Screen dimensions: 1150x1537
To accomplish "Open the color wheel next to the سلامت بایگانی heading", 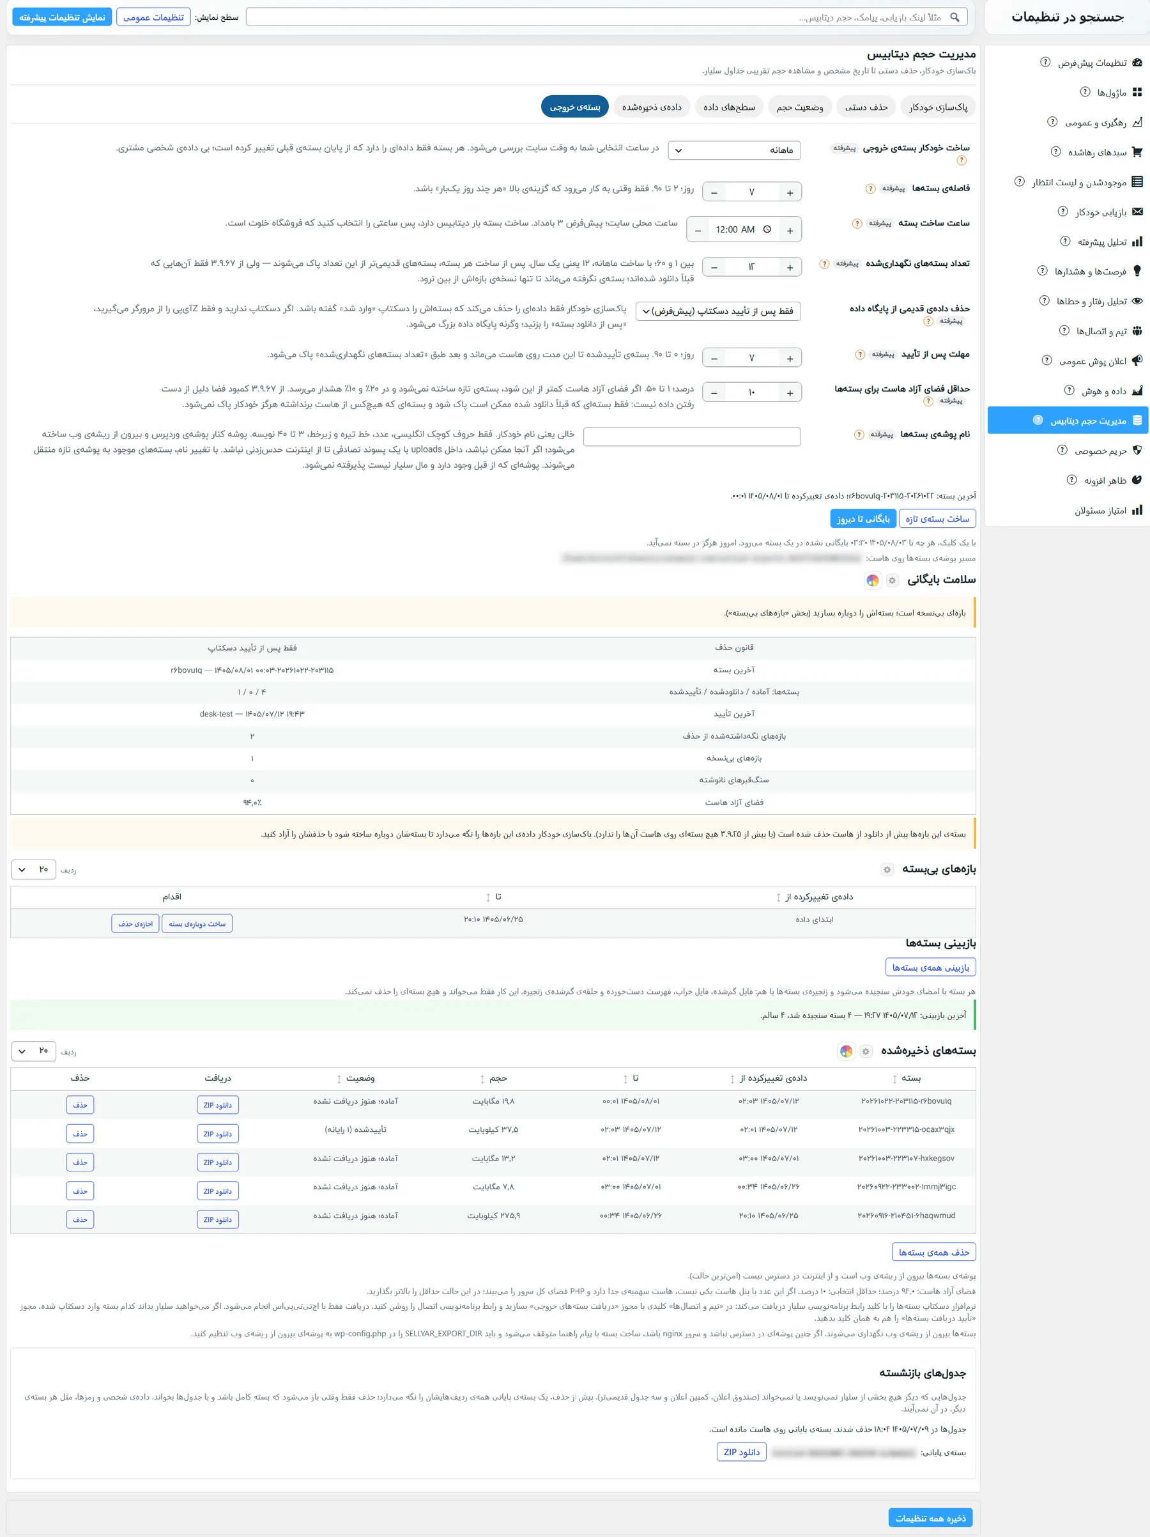I will click(x=873, y=581).
